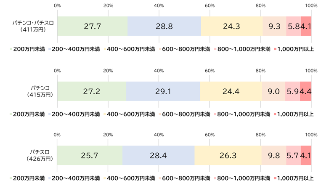Screen dimensions: 321x186
Task: Click the 100% axis label above bottom chart
Action: point(311,135)
